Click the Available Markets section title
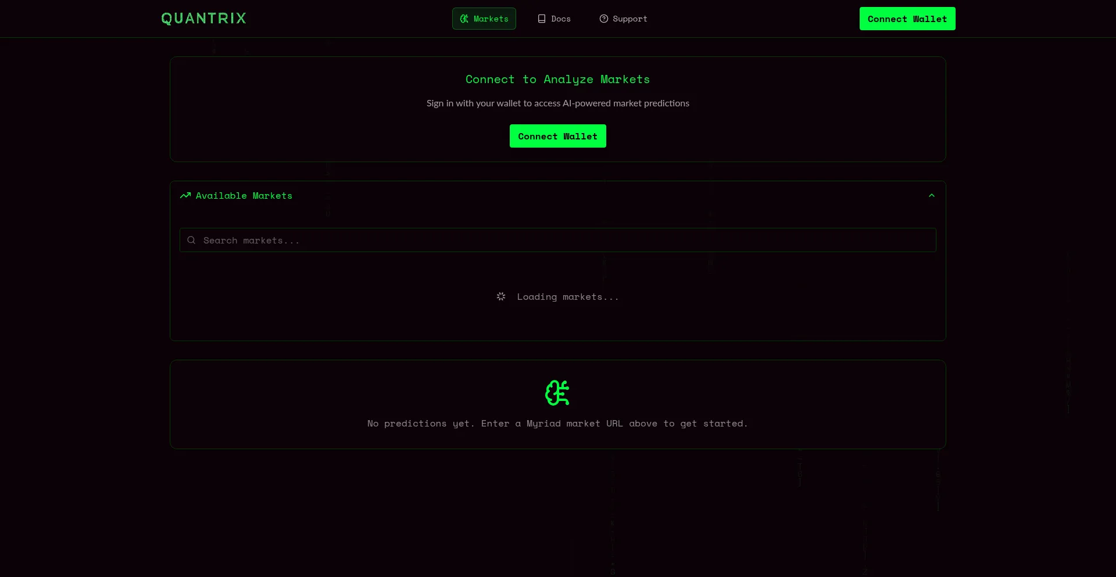 tap(244, 196)
